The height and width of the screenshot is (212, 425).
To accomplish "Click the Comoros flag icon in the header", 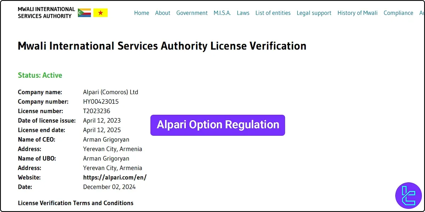I will (x=84, y=12).
